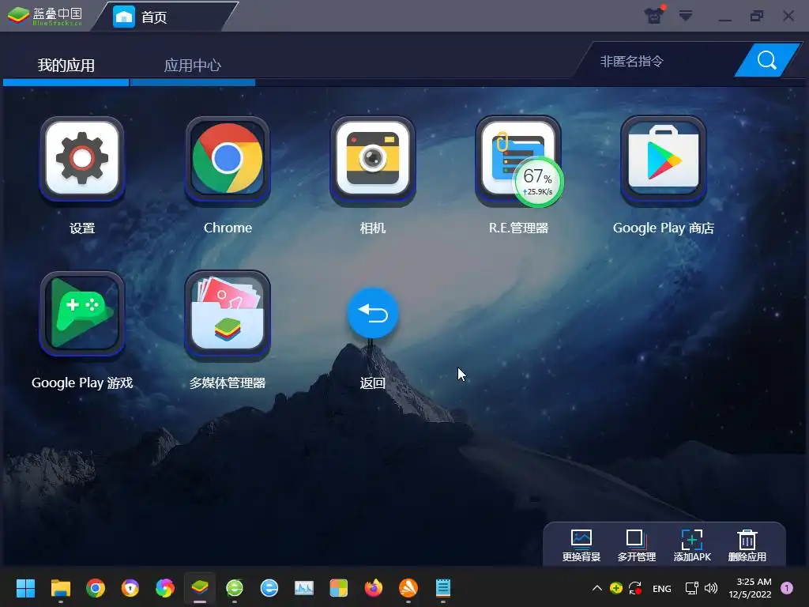The image size is (809, 607).
Task: Open the R.E.管理器 app
Action: 517,159
